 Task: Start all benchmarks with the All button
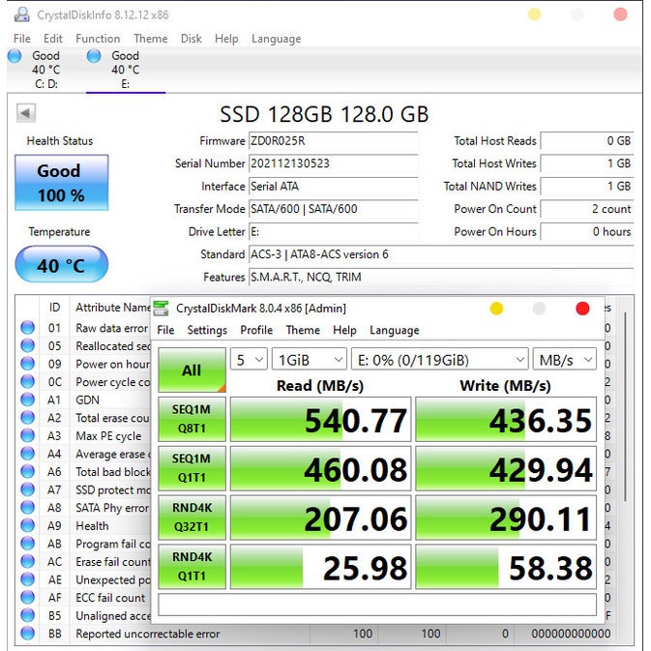click(x=192, y=370)
